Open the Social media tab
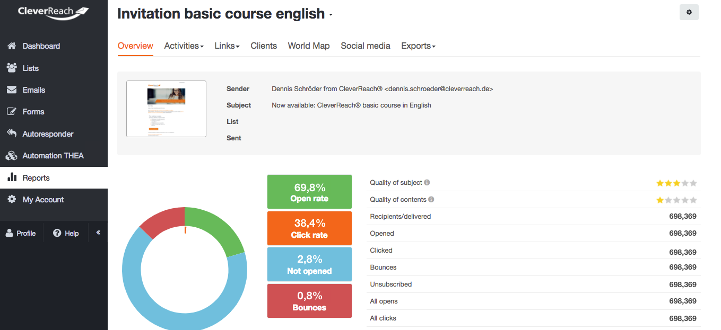Screen dimensions: 721x330 click(366, 46)
